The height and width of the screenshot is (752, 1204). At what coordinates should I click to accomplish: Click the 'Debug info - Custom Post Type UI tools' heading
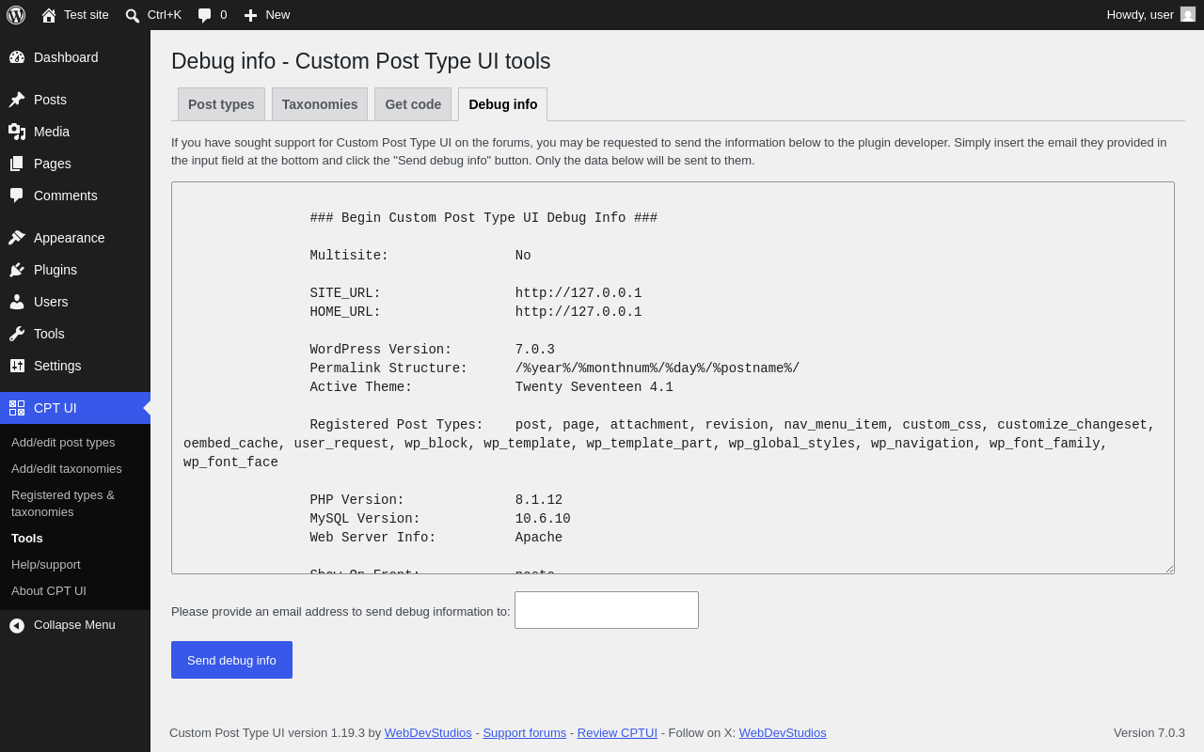361,61
